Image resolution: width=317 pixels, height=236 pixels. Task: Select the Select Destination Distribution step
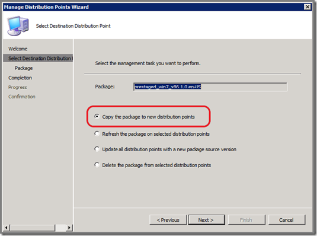(38, 58)
